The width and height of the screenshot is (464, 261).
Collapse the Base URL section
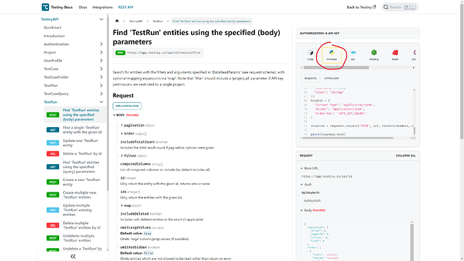click(301, 168)
